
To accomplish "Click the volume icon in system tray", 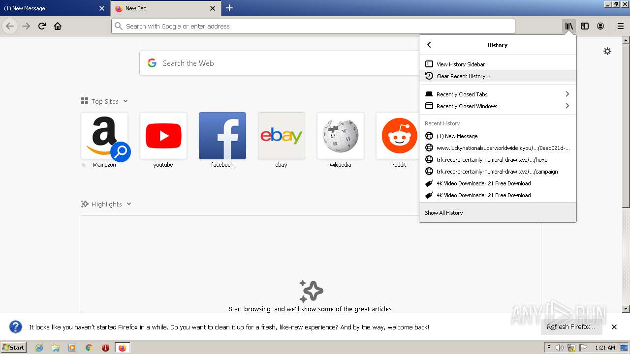I will (x=560, y=348).
